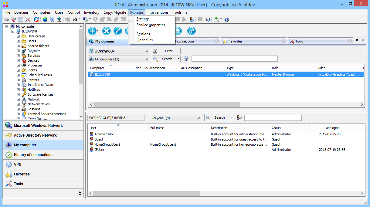The height and width of the screenshot is (207, 370).
Task: Click the user figure toolbar icon
Action: coord(192,19)
